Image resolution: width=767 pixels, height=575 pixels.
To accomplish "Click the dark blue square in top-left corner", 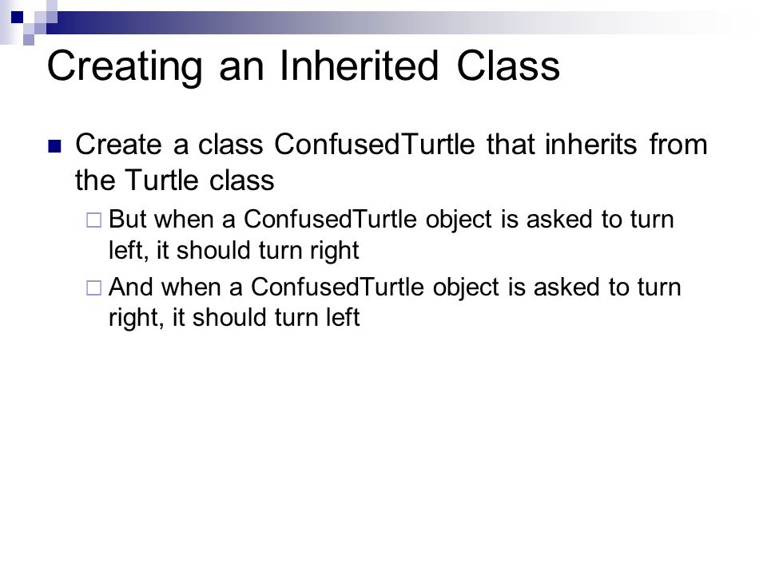I will click(x=17, y=17).
